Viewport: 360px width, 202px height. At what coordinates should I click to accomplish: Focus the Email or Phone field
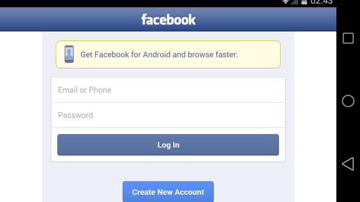[x=168, y=90]
